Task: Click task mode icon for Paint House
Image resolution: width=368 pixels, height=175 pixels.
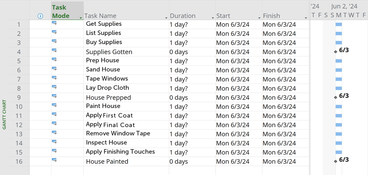Action: (54, 105)
